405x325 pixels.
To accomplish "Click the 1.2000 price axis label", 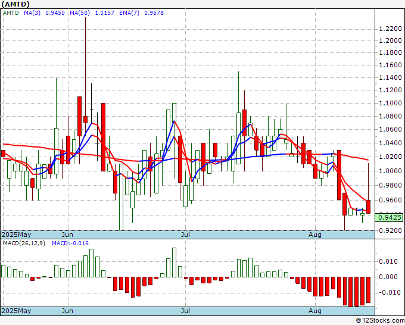I will click(390, 41).
